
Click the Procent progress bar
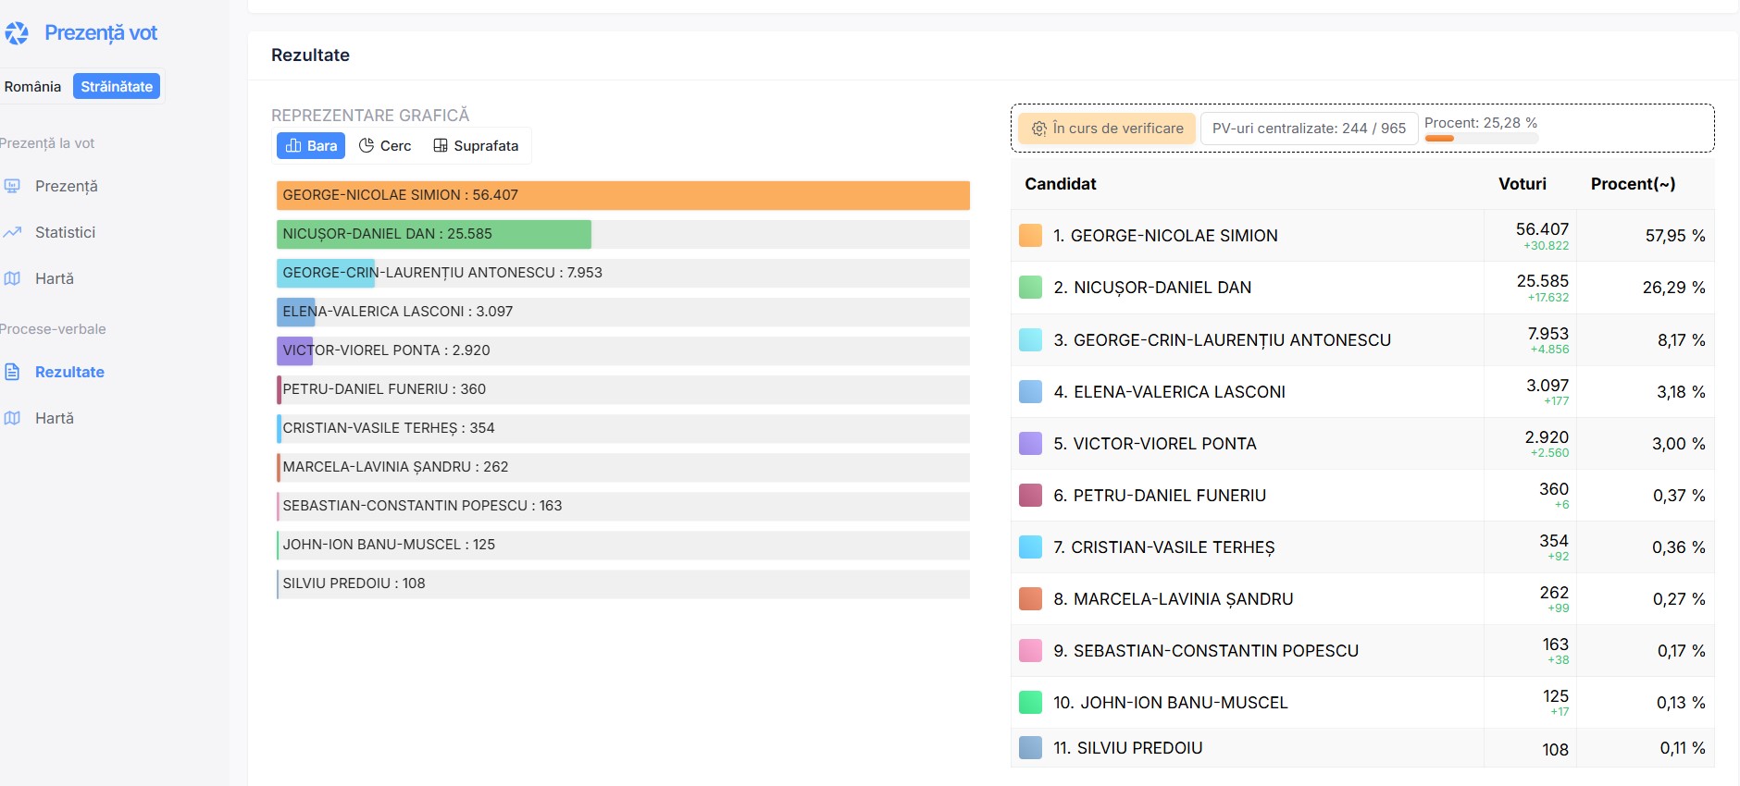tap(1481, 138)
